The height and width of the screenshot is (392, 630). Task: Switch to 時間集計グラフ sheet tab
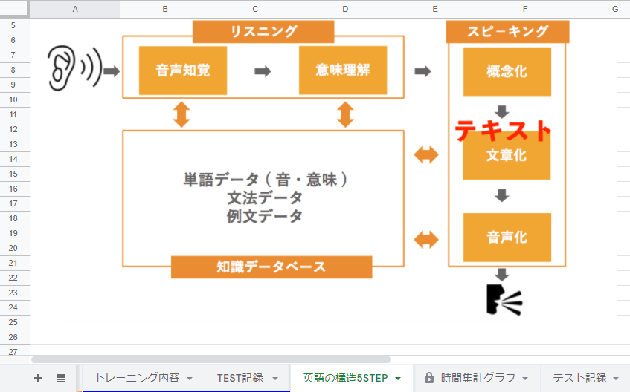[478, 378]
